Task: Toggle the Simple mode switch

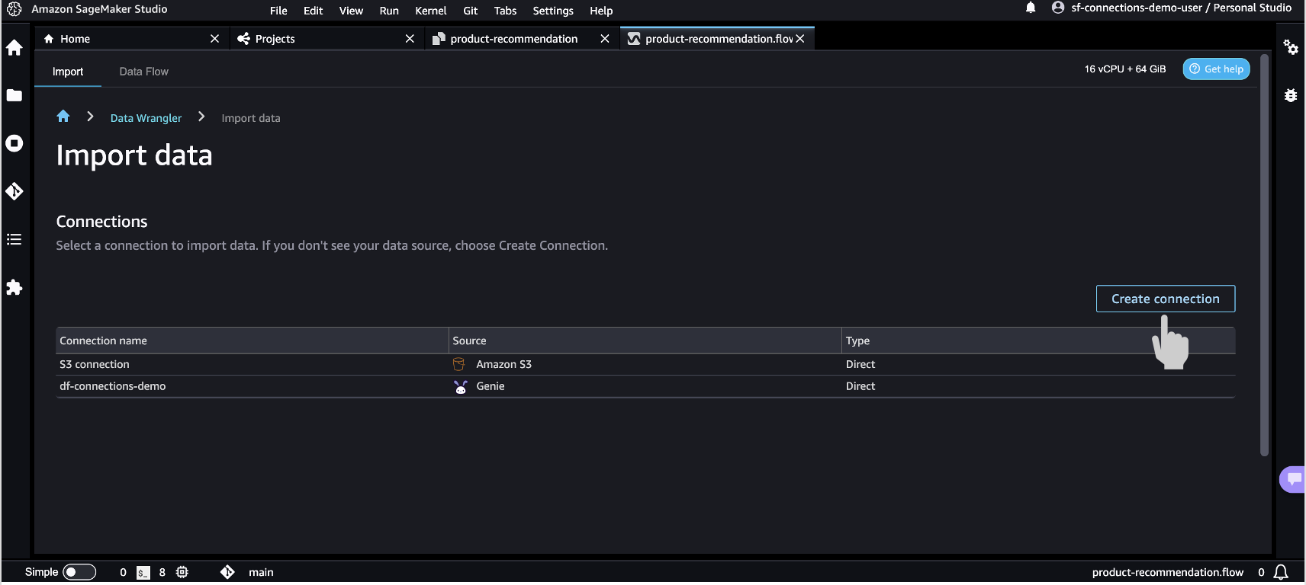Action: pyautogui.click(x=79, y=572)
